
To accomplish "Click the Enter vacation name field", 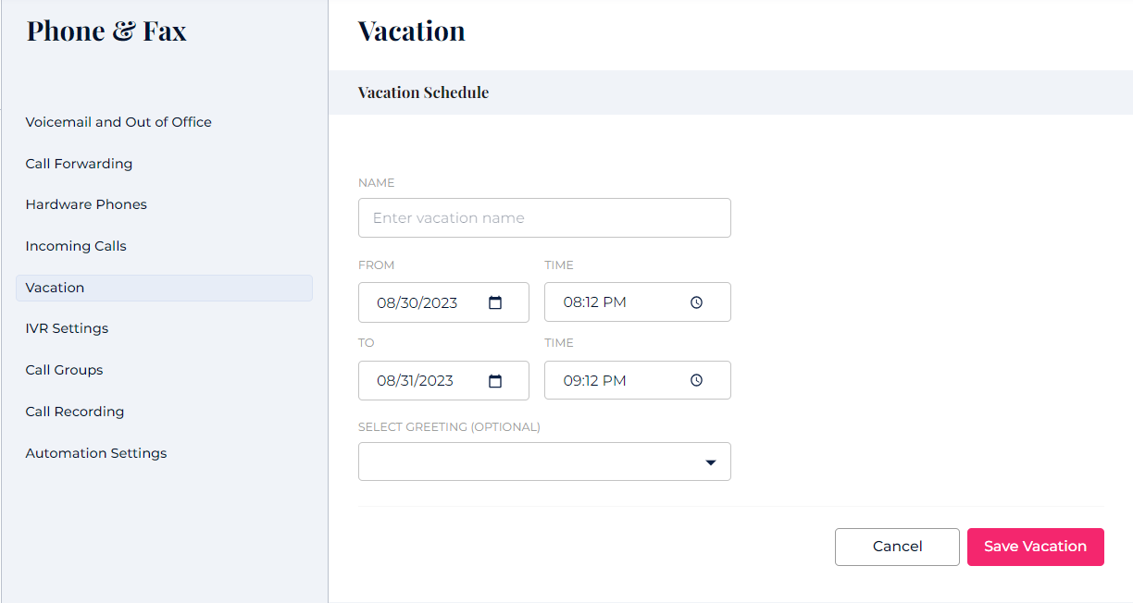I will (544, 218).
